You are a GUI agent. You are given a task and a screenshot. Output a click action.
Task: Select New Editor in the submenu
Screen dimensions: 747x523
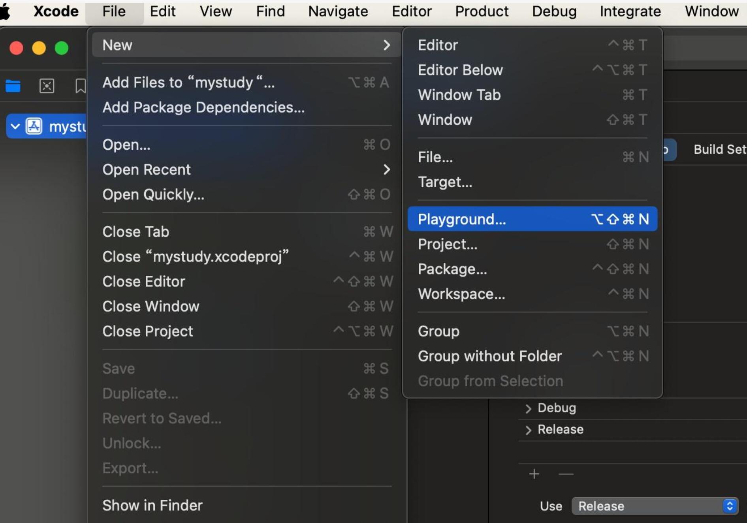coord(532,45)
